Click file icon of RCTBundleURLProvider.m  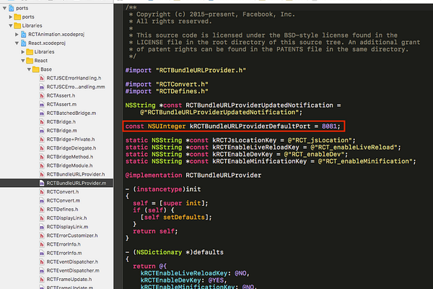42,183
